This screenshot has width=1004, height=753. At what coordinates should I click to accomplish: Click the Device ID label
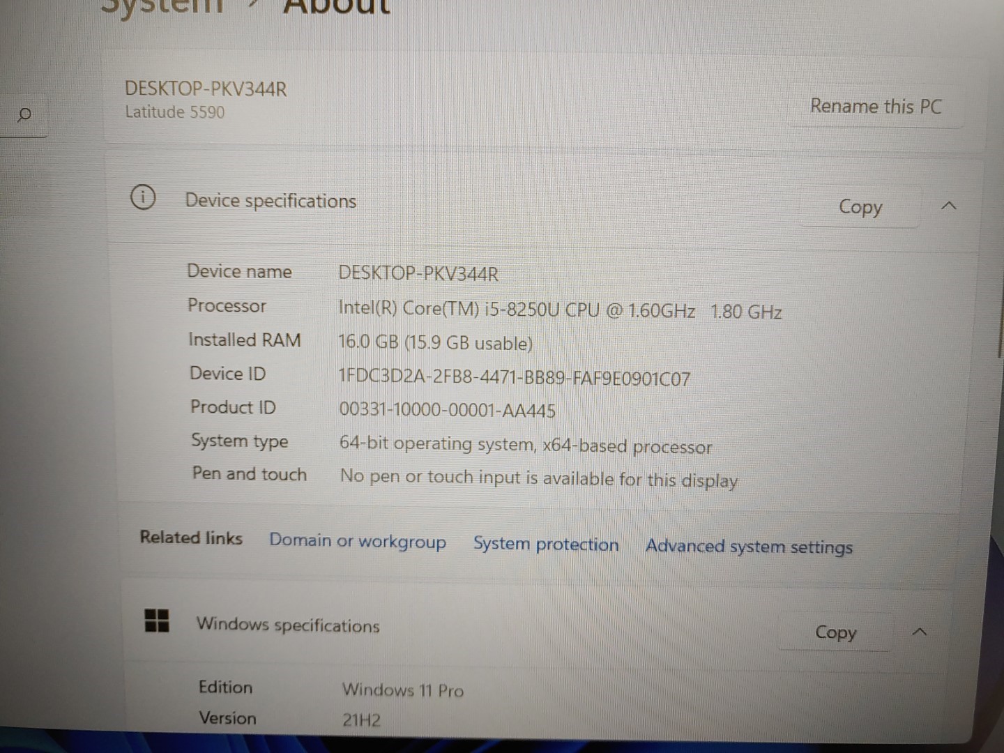(227, 374)
